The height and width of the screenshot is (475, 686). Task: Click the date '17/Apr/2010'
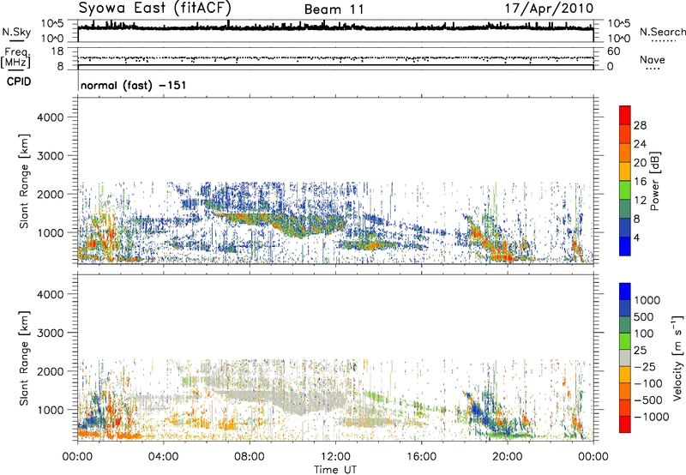pyautogui.click(x=549, y=9)
